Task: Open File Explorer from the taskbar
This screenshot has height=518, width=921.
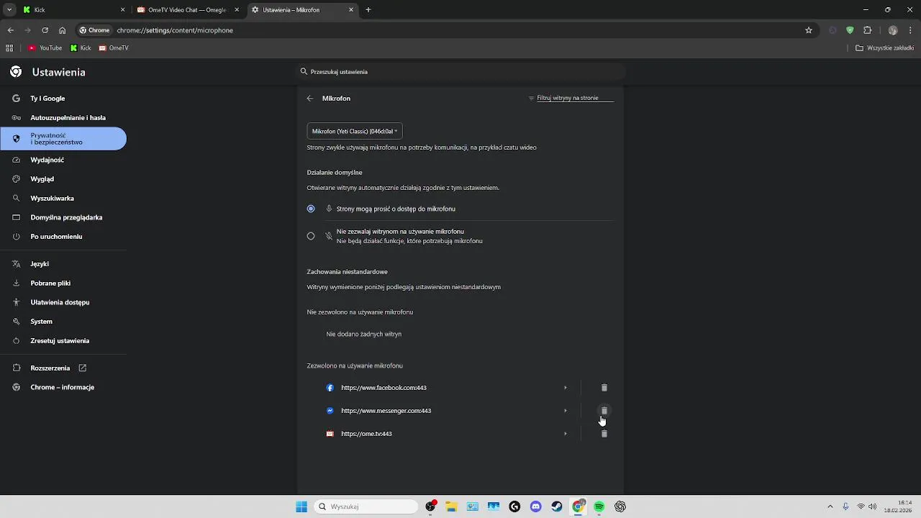Action: click(x=451, y=506)
